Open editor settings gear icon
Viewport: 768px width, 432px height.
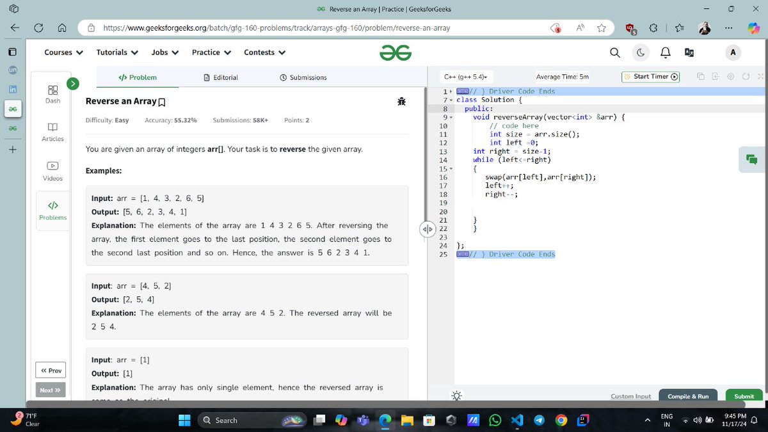(731, 77)
